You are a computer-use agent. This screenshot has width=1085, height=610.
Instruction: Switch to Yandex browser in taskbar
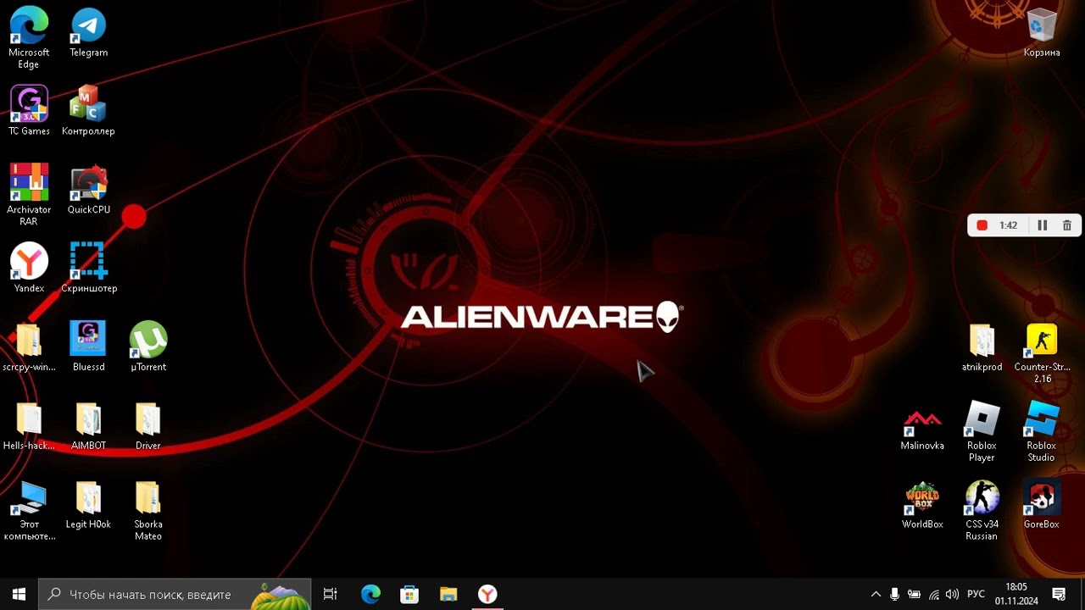[x=487, y=594]
